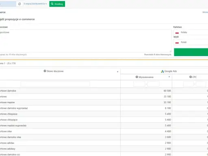Click the text area resize handle corner
Image resolution: width=208 pixels, height=156 pixels.
(170, 51)
